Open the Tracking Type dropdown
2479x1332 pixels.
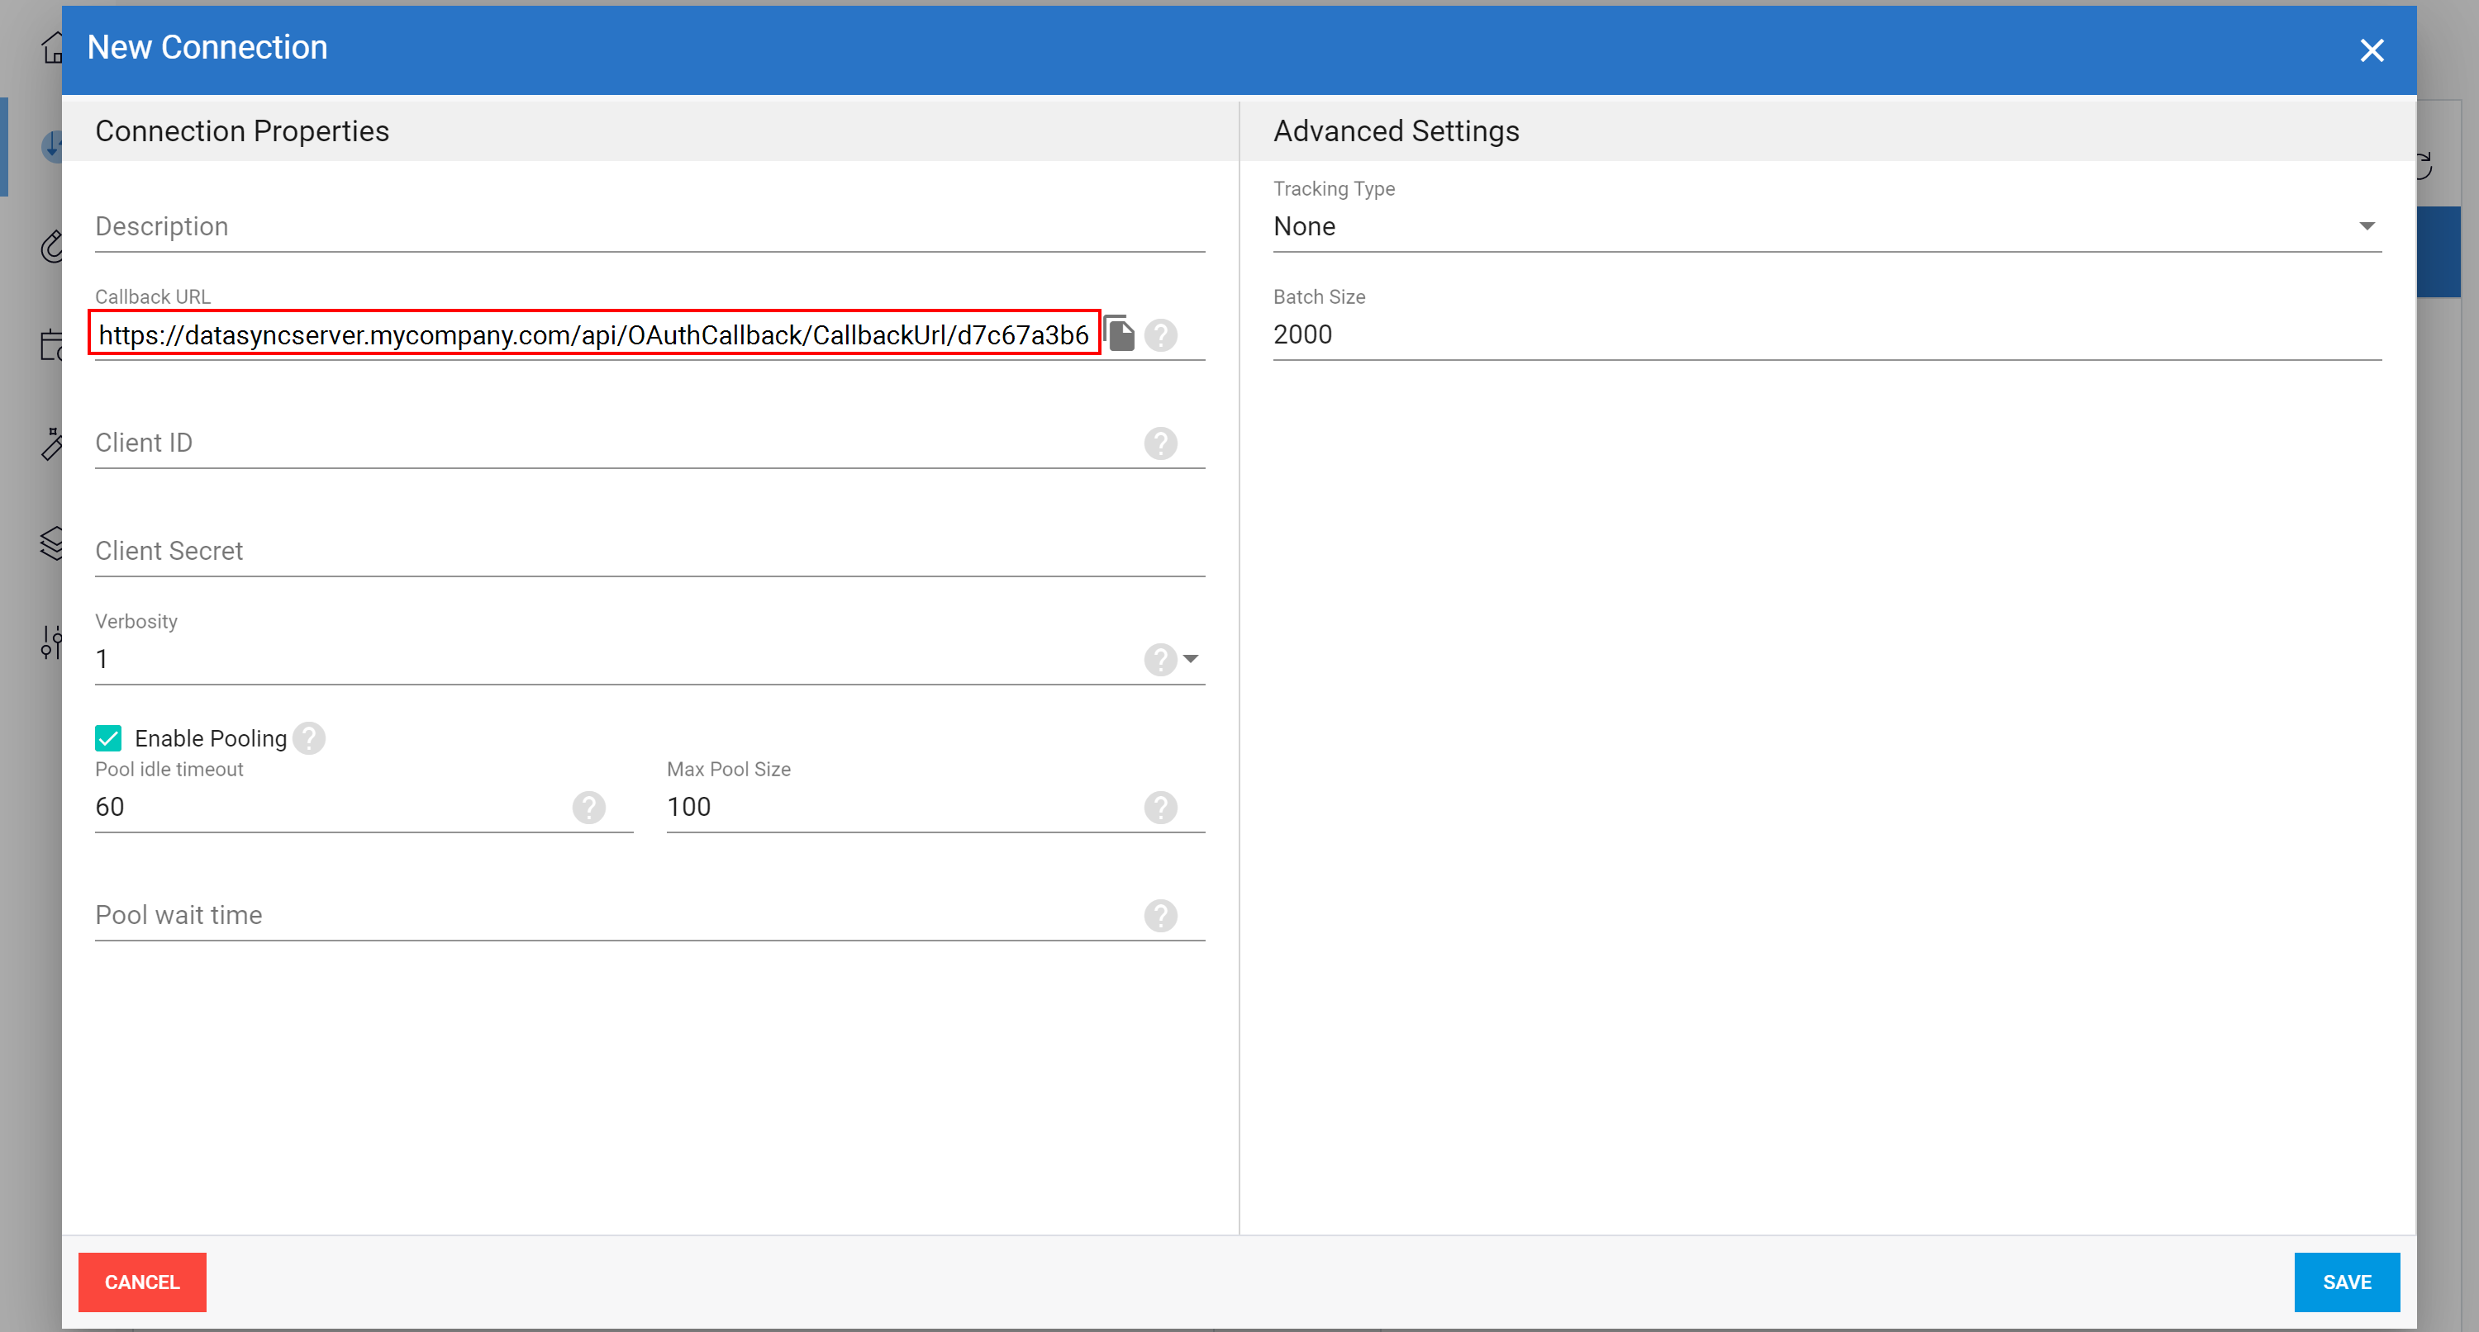click(x=1825, y=227)
